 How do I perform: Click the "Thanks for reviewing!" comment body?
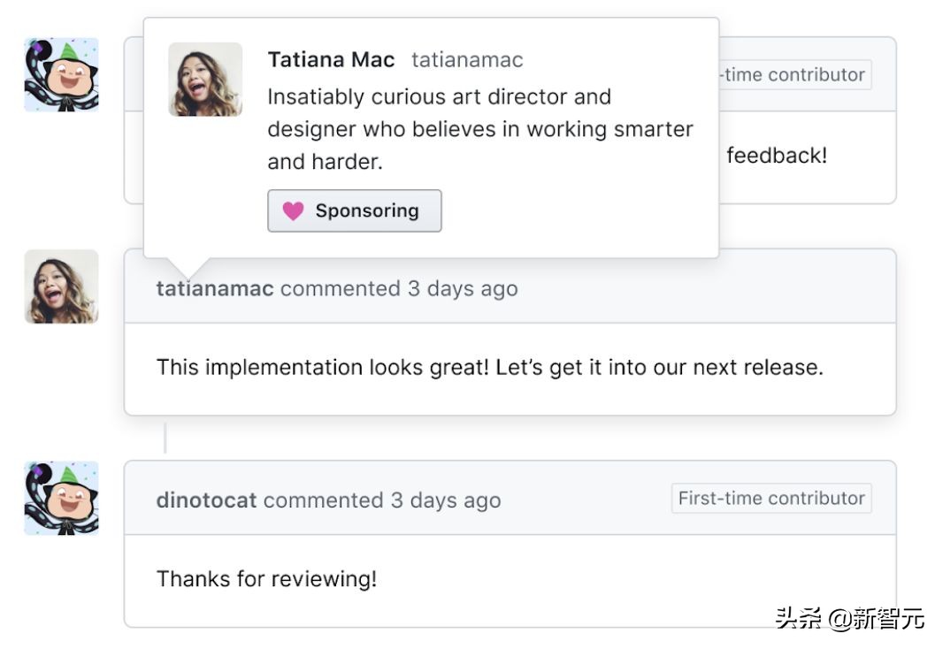pyautogui.click(x=266, y=580)
